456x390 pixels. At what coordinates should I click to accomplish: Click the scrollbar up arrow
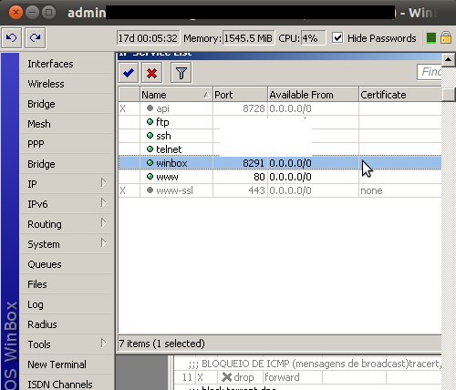448,59
